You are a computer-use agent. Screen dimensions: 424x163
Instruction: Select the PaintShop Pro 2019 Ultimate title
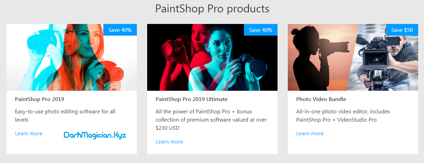pyautogui.click(x=191, y=99)
